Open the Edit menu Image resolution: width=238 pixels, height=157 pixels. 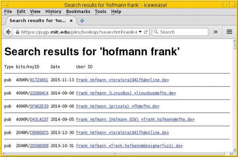[21, 11]
